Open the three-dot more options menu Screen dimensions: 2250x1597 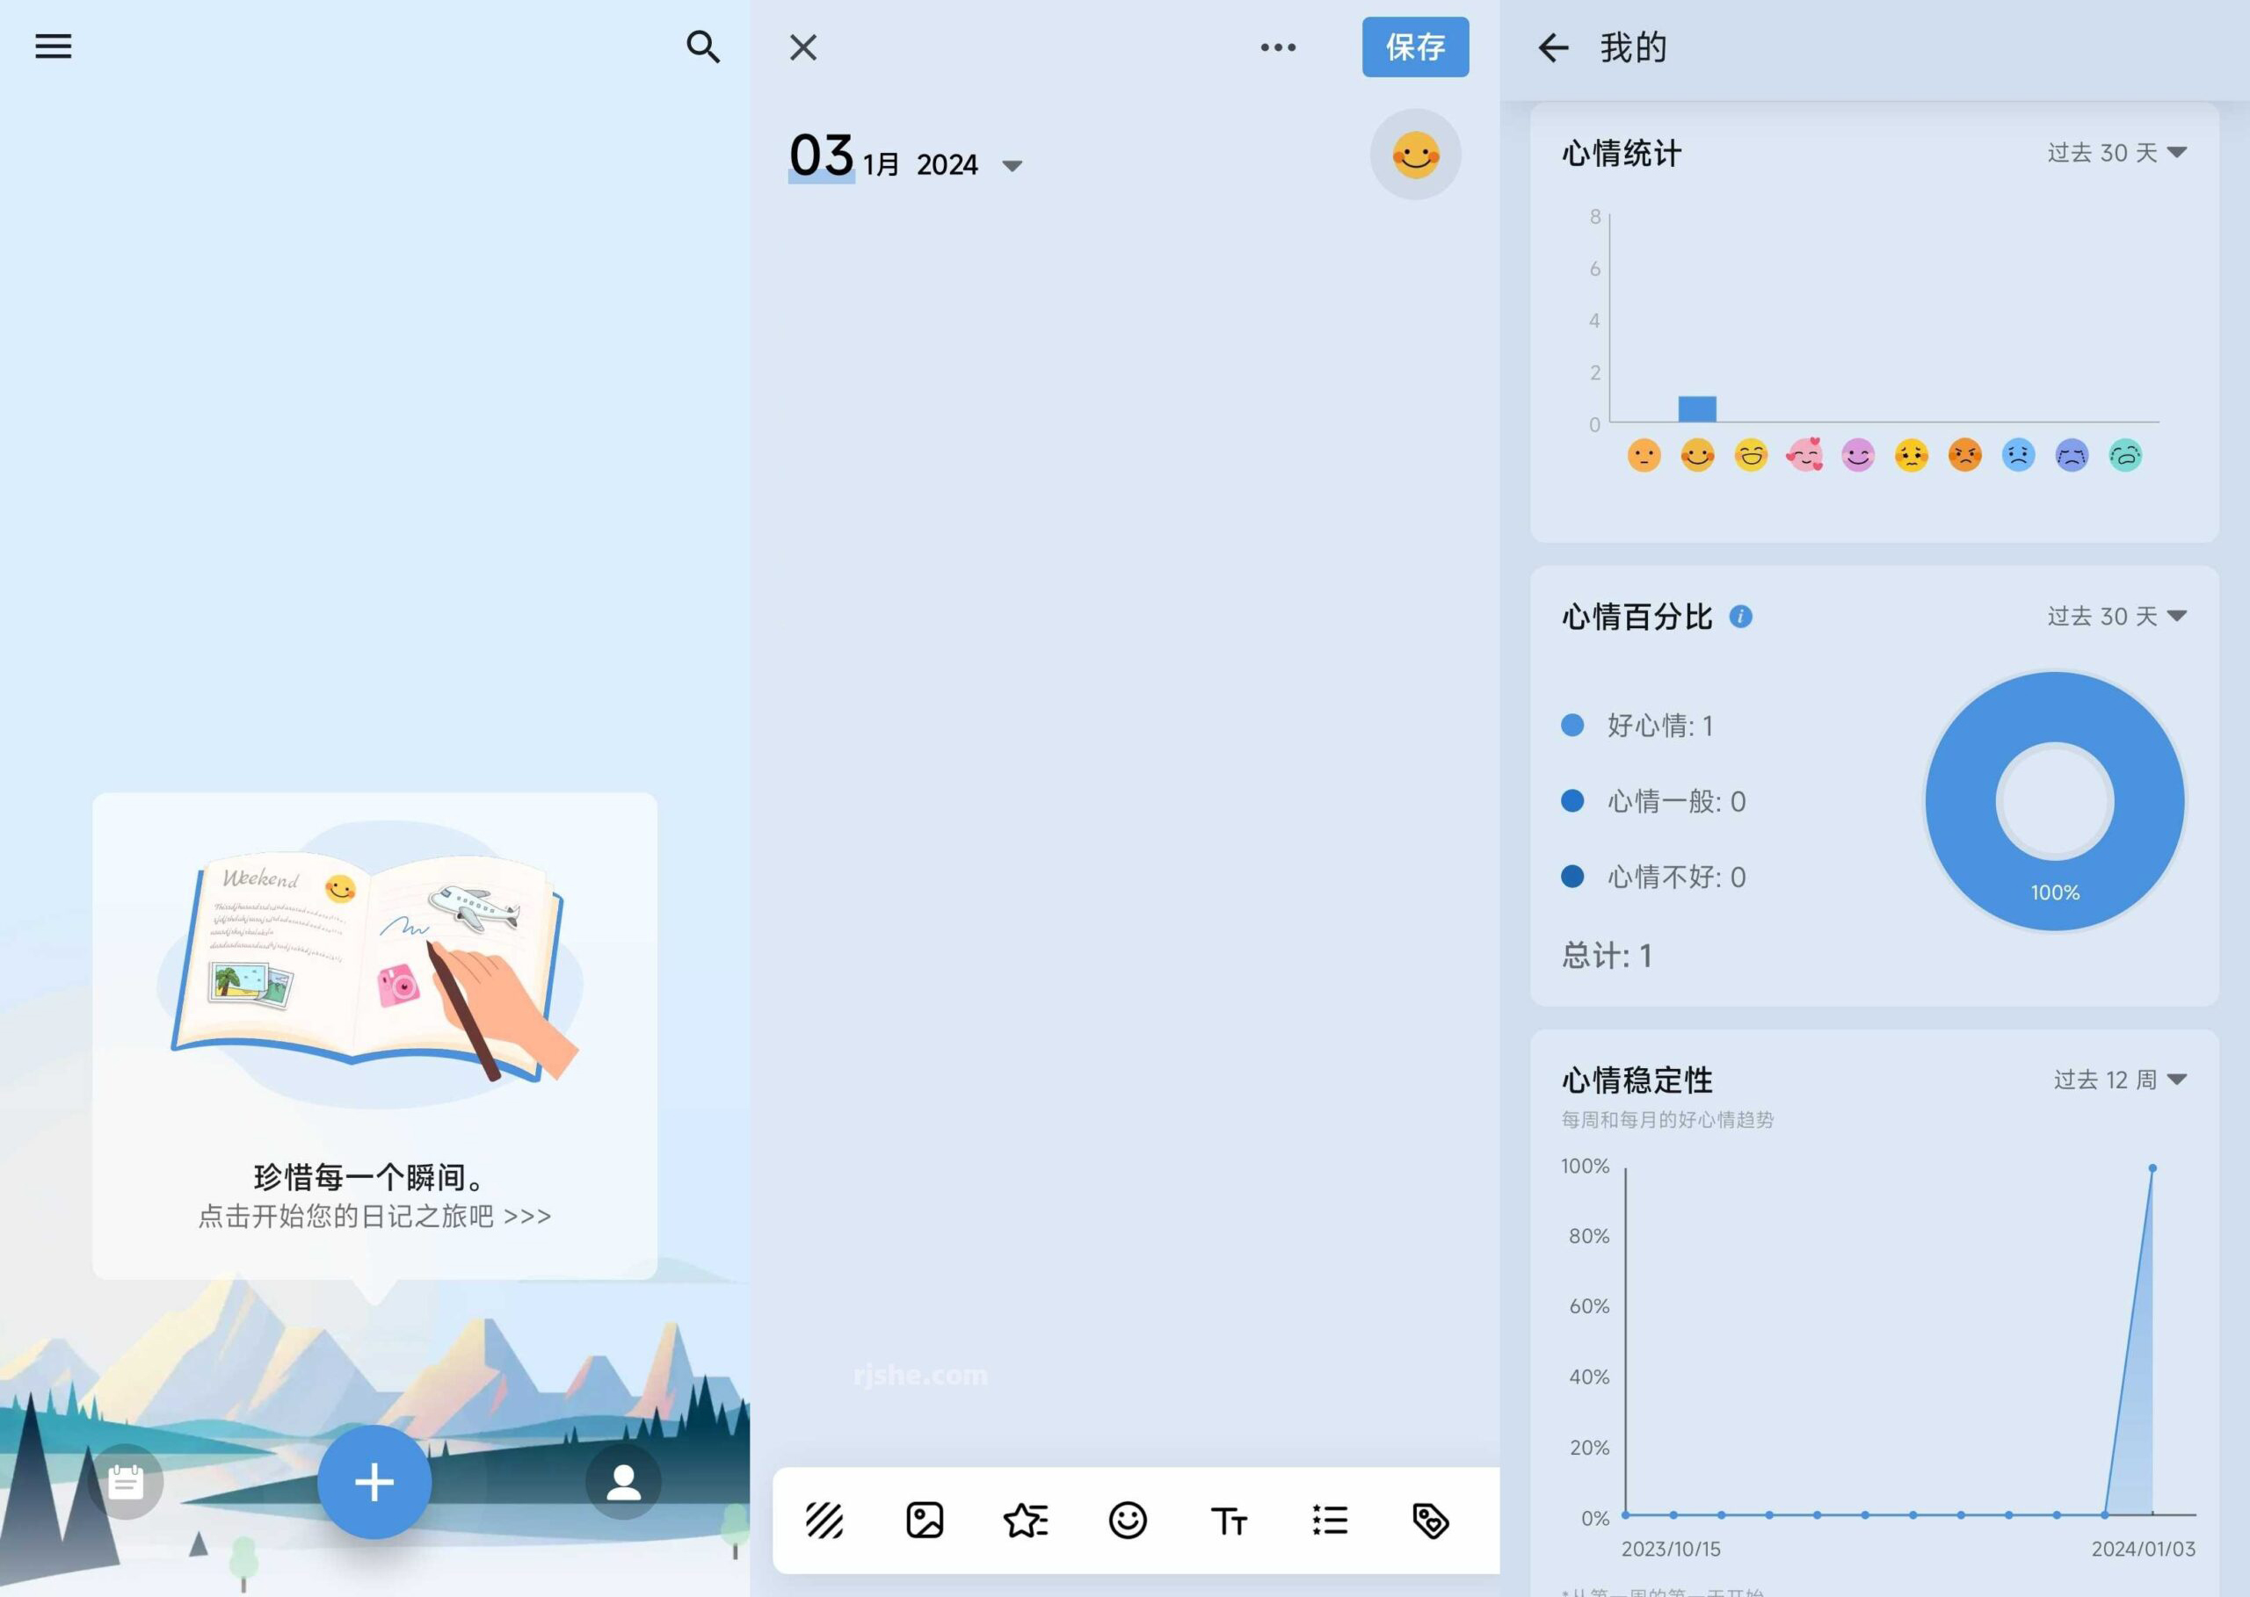(x=1278, y=47)
